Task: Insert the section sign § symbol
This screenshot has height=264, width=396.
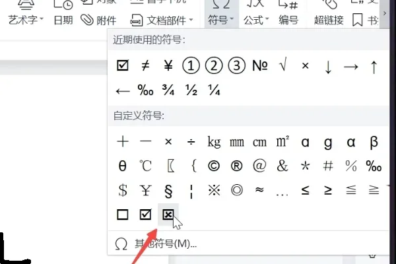Action: pyautogui.click(x=168, y=191)
